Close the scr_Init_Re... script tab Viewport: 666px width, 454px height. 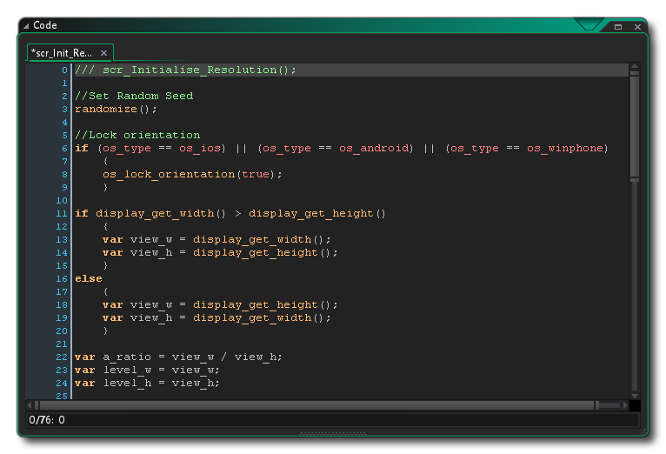tap(103, 53)
